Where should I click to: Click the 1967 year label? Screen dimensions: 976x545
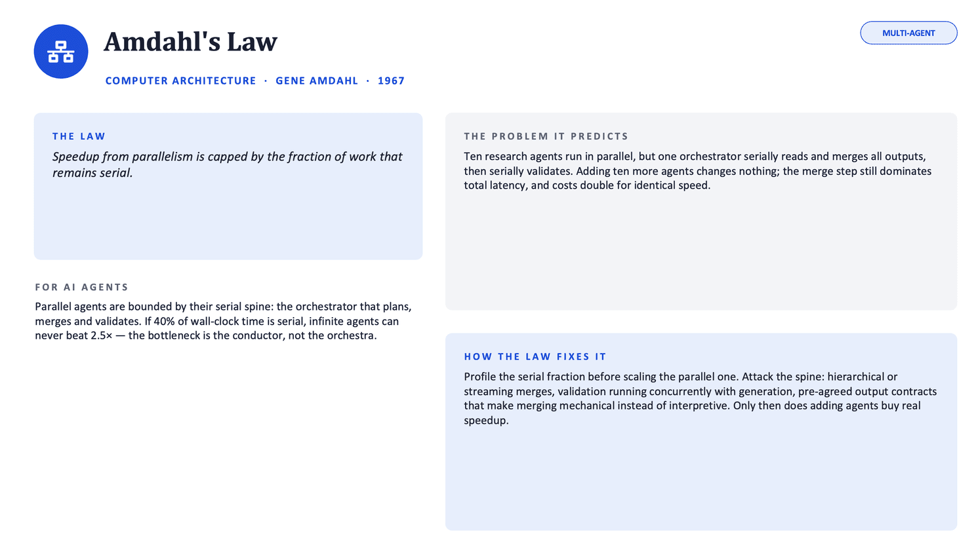coord(391,81)
